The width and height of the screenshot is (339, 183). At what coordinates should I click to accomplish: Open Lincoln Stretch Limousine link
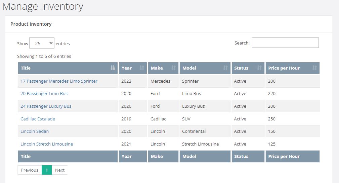coord(47,144)
